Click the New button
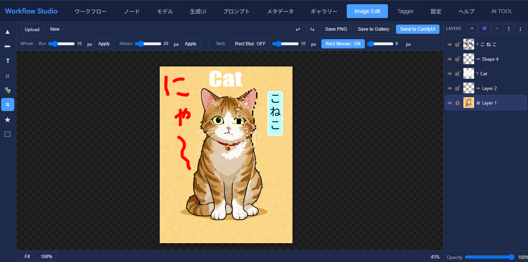Screen dimensions: 528x262 pyautogui.click(x=55, y=29)
